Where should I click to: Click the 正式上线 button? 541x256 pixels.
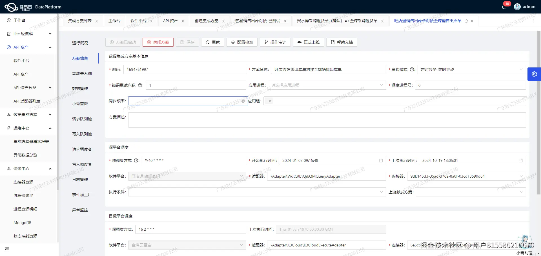(309, 42)
